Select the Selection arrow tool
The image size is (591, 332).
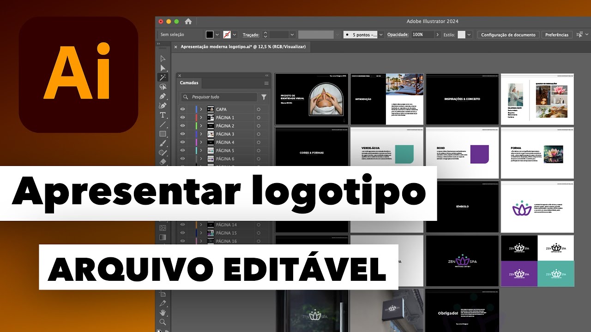pyautogui.click(x=163, y=59)
